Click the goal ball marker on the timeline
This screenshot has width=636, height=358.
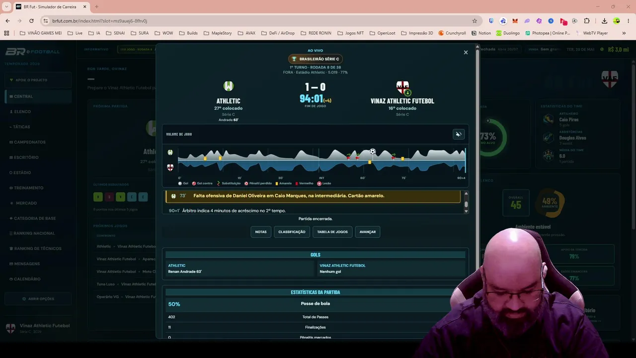point(372,152)
